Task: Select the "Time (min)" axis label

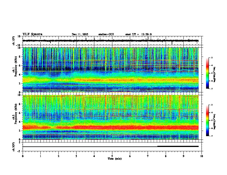Action: tap(115, 159)
